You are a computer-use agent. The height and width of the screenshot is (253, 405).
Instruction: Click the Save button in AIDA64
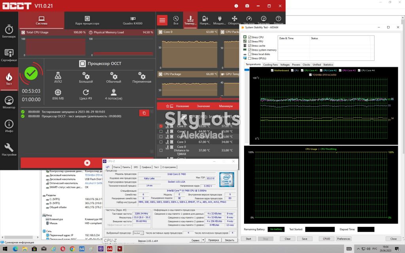(x=305, y=239)
